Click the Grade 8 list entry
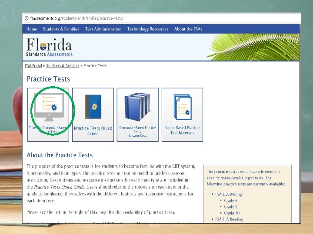Viewport: 313px width, 234px height. point(230,201)
